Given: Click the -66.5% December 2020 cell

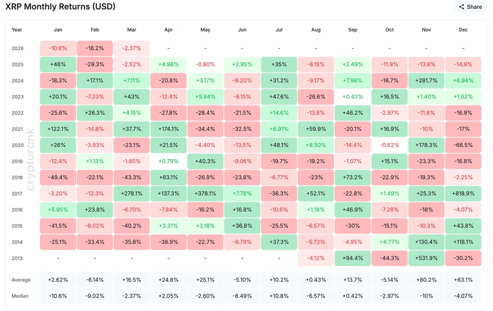Looking at the screenshot, I should (x=463, y=145).
